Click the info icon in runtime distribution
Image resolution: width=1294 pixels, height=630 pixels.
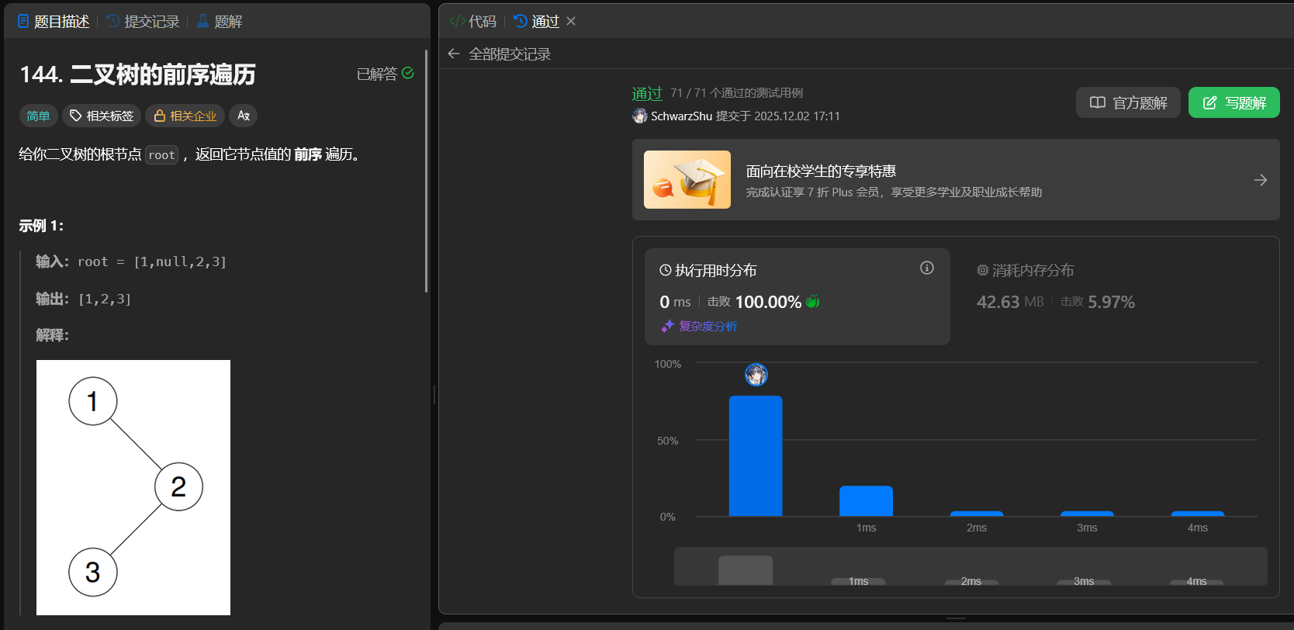pyautogui.click(x=926, y=268)
